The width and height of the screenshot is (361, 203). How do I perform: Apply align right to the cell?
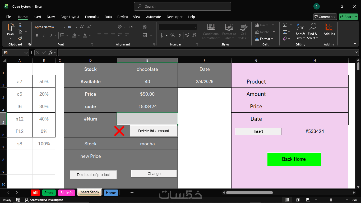pos(113,35)
